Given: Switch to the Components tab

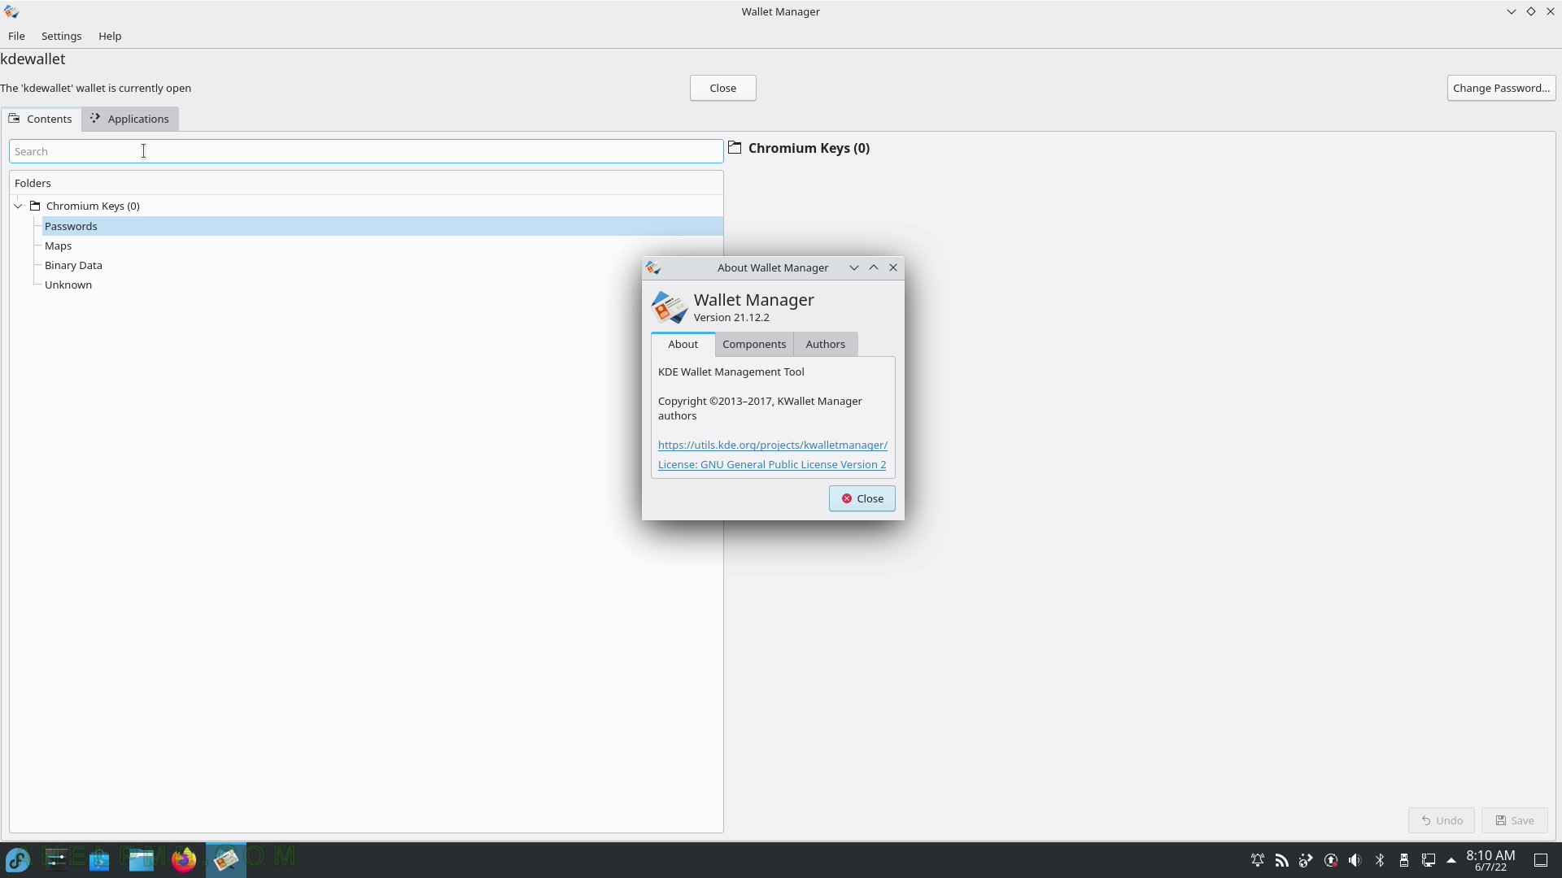Looking at the screenshot, I should pos(754,344).
